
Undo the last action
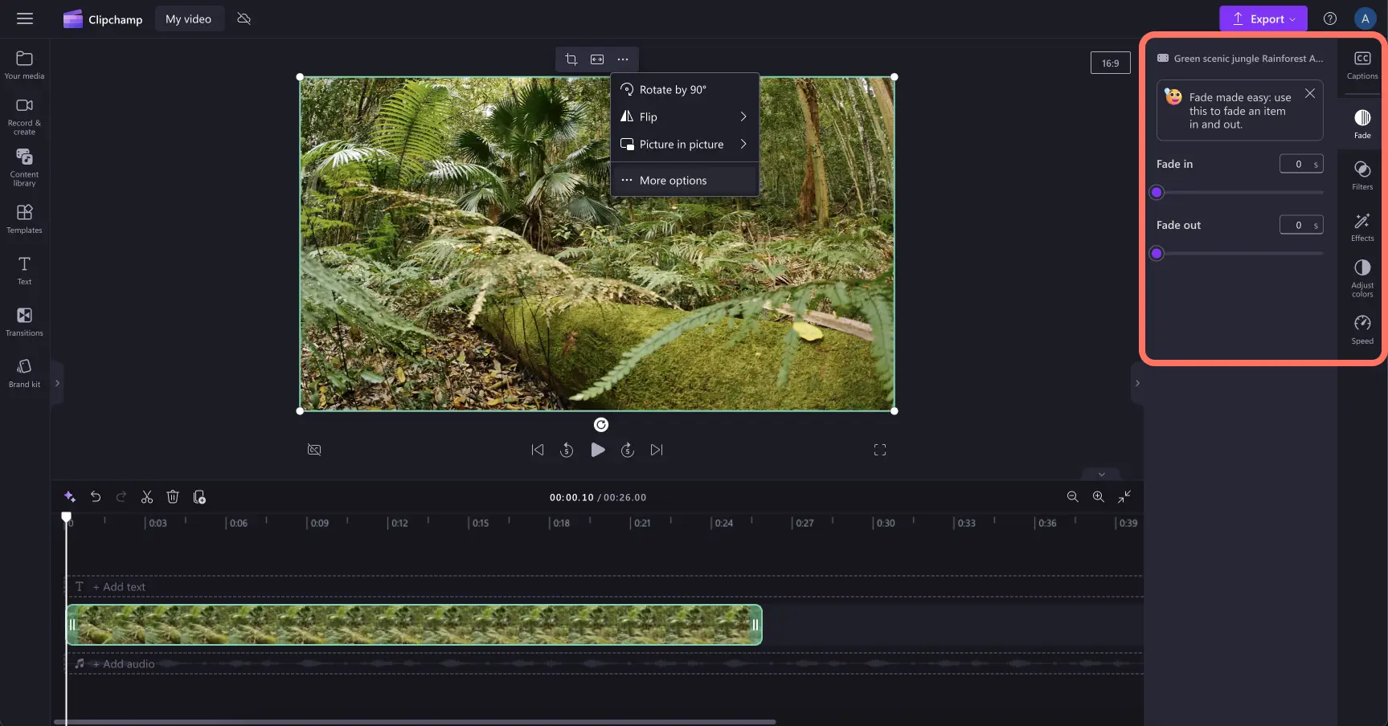point(96,497)
